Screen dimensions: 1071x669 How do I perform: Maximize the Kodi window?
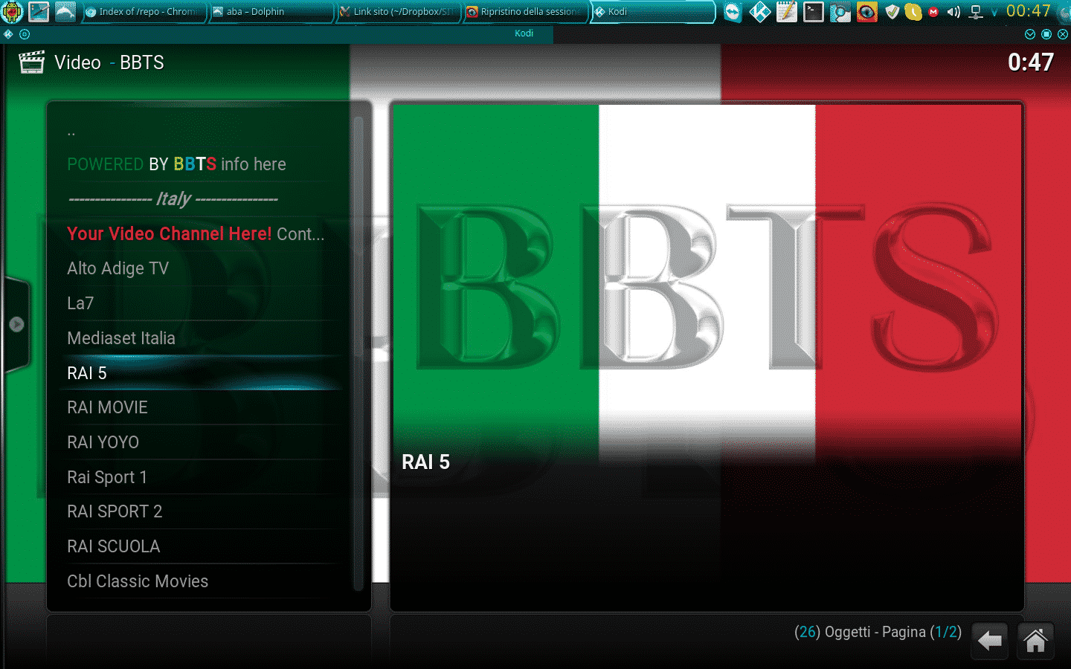[1046, 34]
